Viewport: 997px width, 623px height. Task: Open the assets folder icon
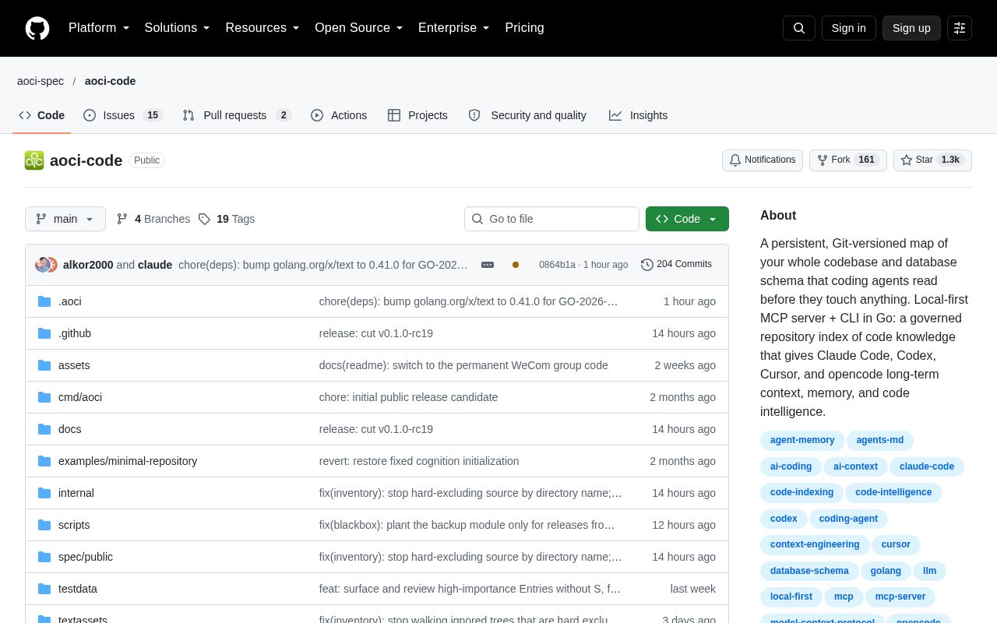(x=44, y=365)
